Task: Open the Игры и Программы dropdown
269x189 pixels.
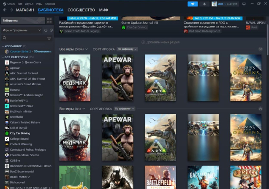Action: pos(21,30)
